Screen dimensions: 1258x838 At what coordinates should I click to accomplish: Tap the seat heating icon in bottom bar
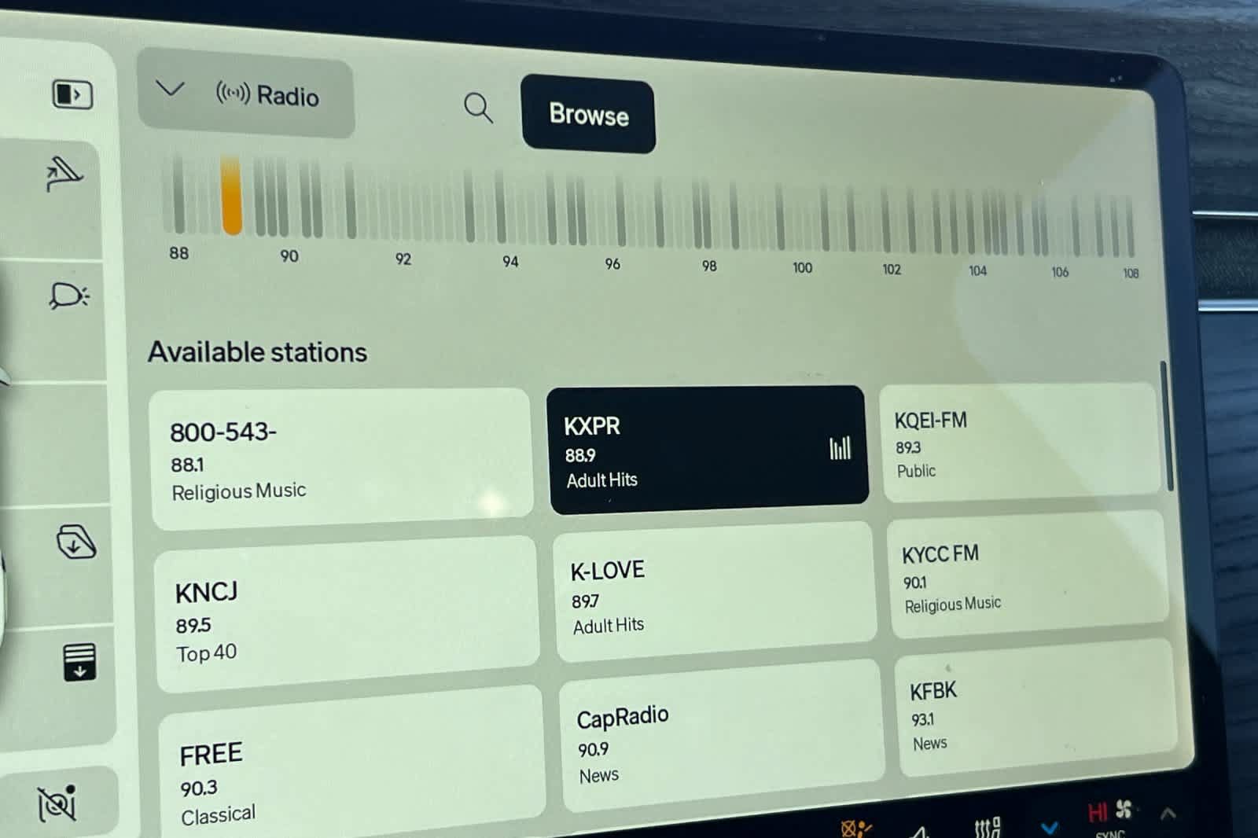(x=988, y=828)
